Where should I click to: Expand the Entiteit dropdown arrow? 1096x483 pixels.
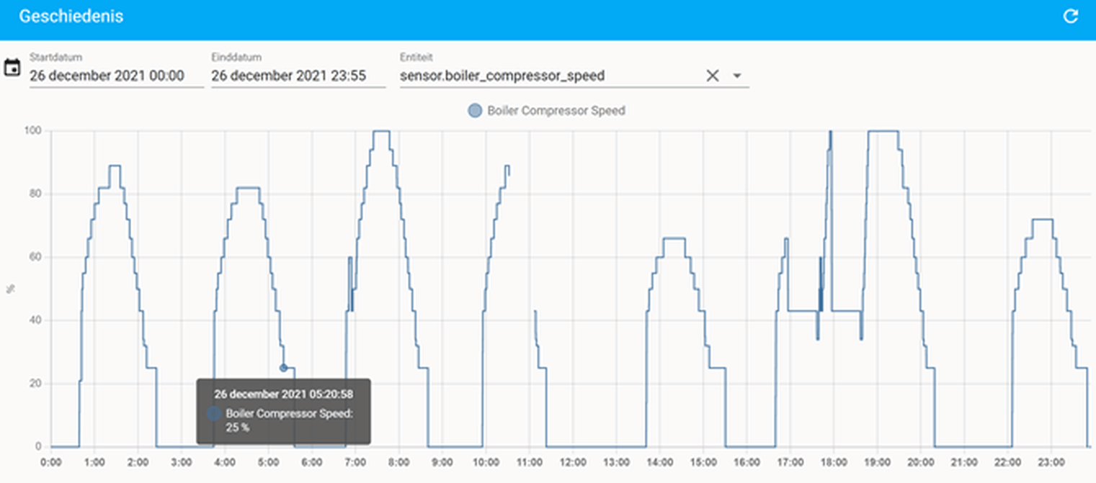click(x=737, y=76)
